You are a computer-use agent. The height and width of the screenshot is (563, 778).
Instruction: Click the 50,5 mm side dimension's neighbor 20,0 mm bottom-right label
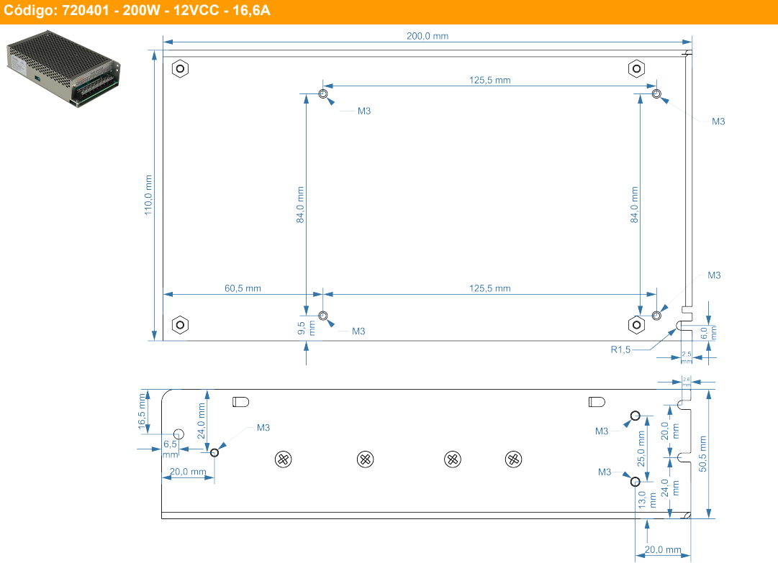pyautogui.click(x=663, y=549)
